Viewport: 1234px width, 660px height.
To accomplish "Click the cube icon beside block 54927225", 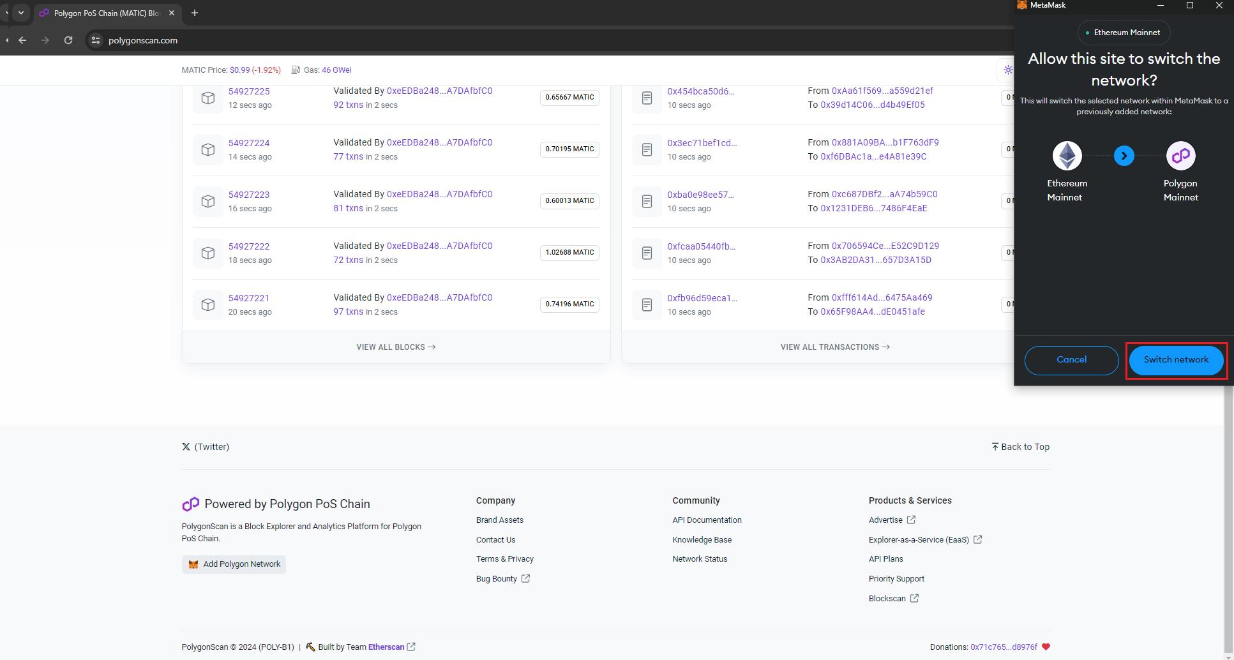I will 208,98.
